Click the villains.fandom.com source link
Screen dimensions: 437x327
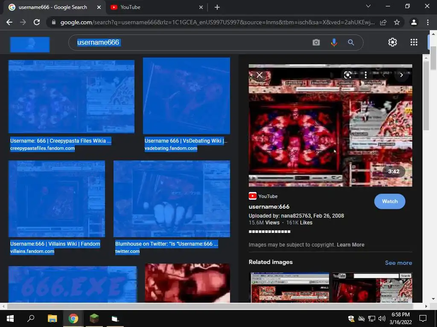pos(32,251)
